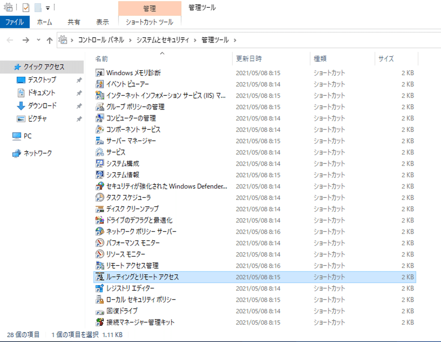441x342 pixels.
Task: Click the 接続マネージャー管理キット icon
Action: point(100,323)
